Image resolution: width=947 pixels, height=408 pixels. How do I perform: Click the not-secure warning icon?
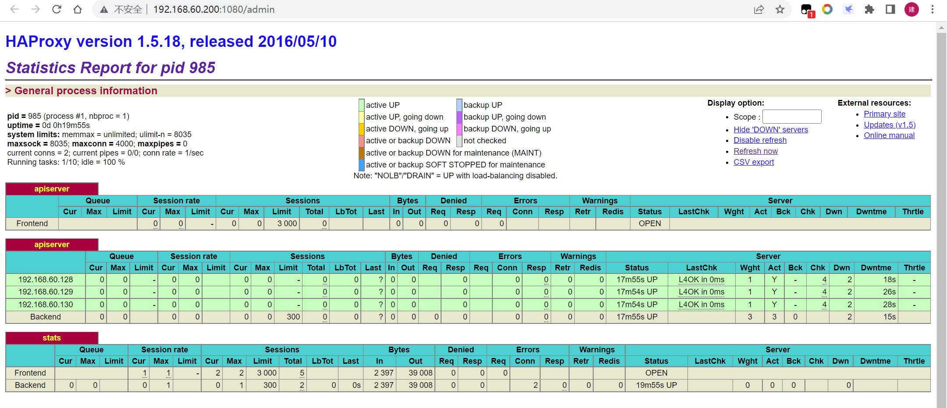pyautogui.click(x=104, y=10)
